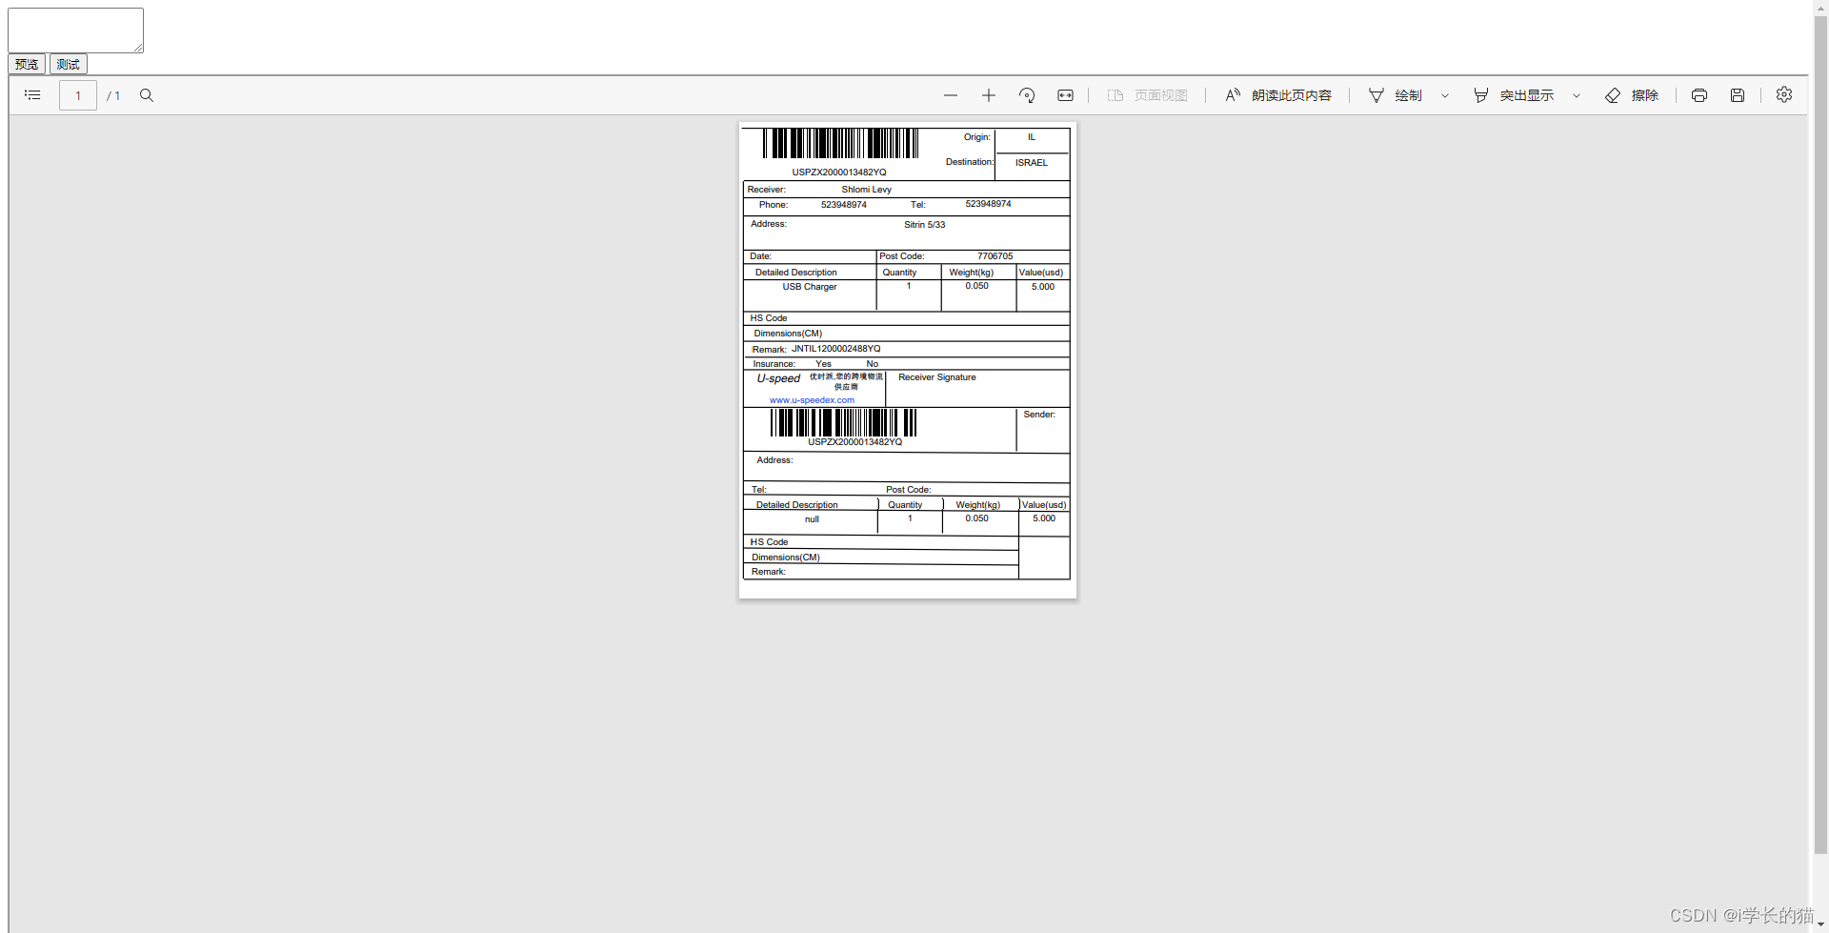Image resolution: width=1829 pixels, height=933 pixels.
Task: Click the 'Receiver Signature' label
Action: 936,377
